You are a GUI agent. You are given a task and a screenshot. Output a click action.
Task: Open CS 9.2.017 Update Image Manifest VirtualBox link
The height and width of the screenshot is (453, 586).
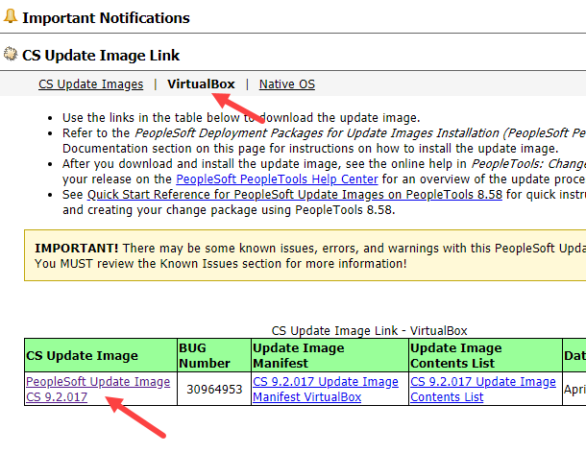click(326, 389)
